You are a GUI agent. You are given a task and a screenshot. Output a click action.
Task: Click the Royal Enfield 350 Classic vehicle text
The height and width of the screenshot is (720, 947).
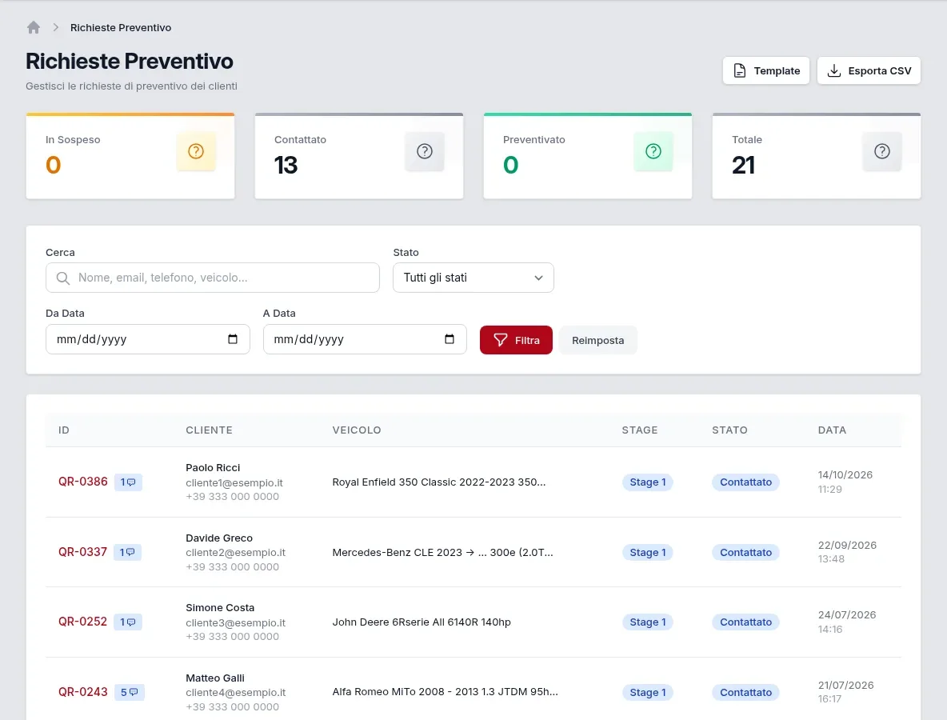coord(439,482)
